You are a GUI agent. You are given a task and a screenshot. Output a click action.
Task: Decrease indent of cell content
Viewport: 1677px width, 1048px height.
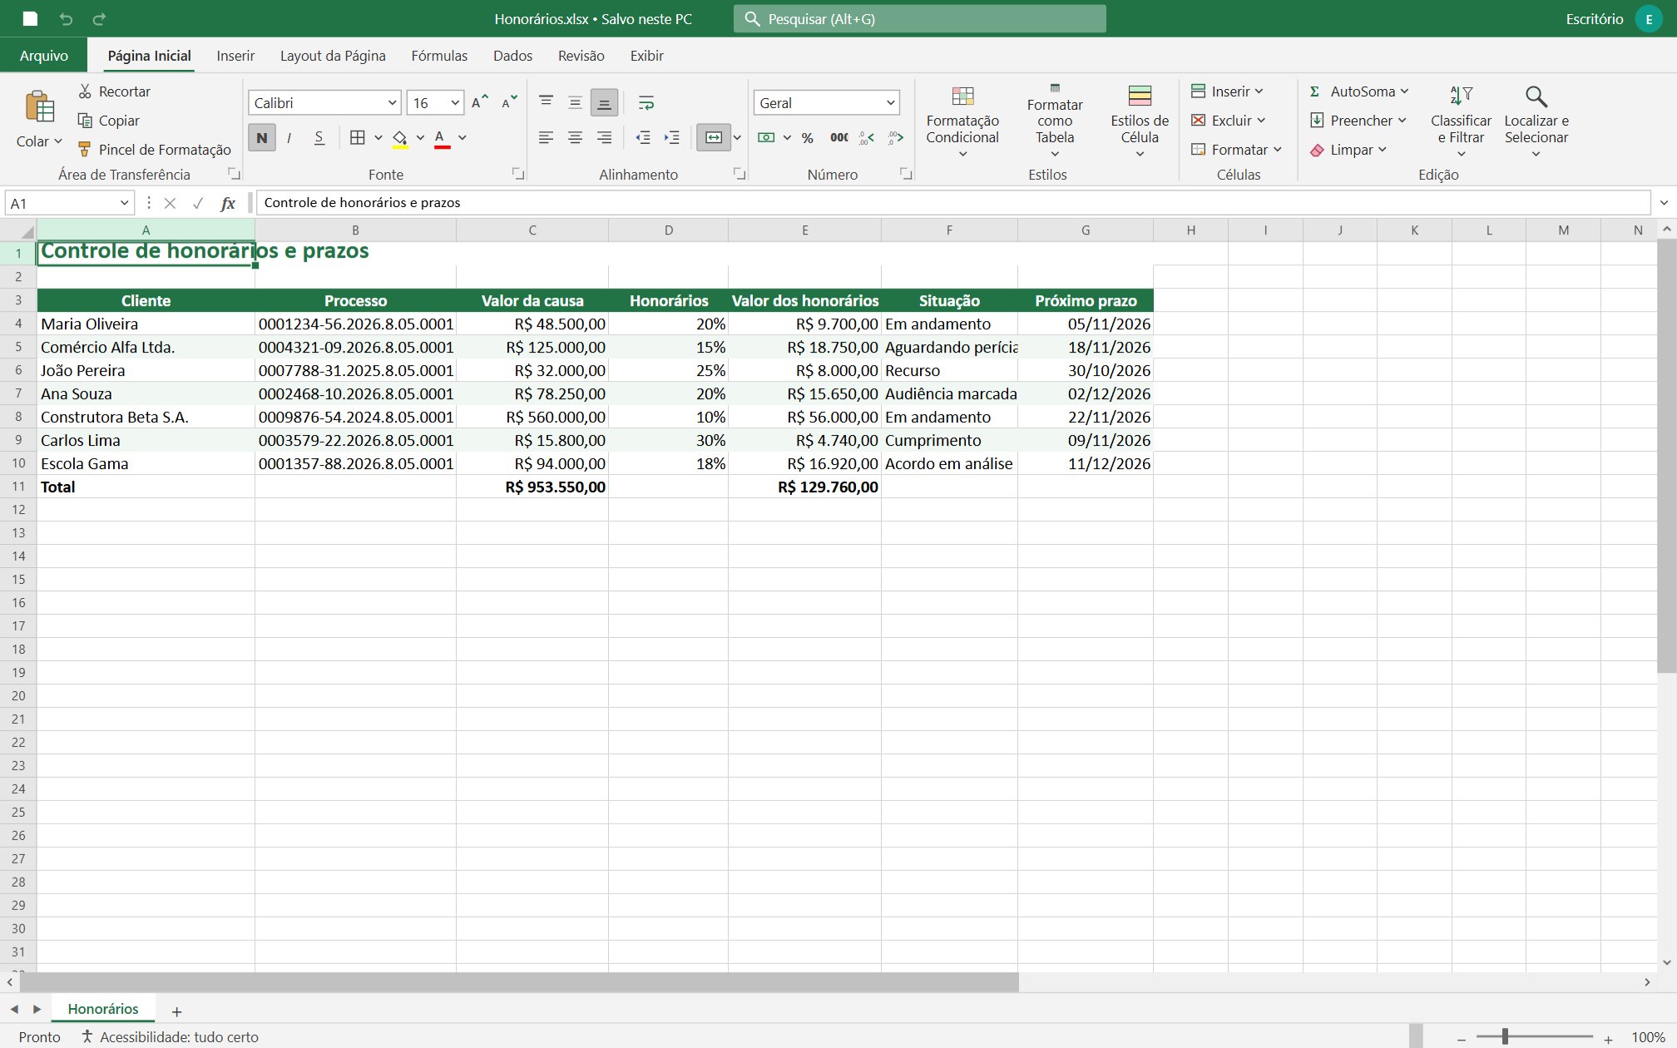[643, 137]
